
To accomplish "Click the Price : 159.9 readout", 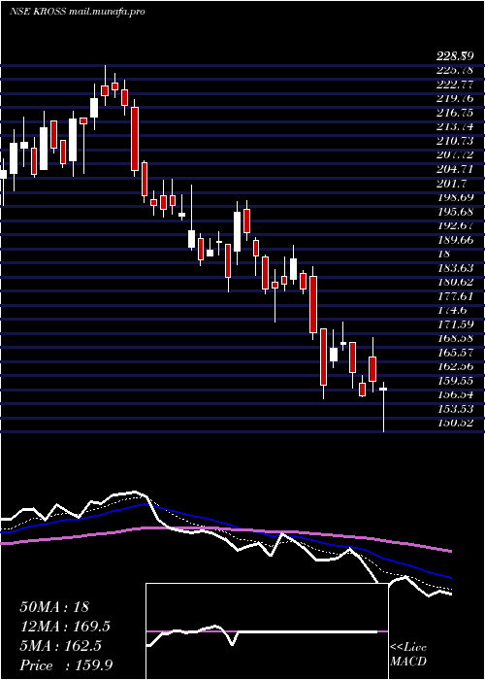I will [66, 665].
